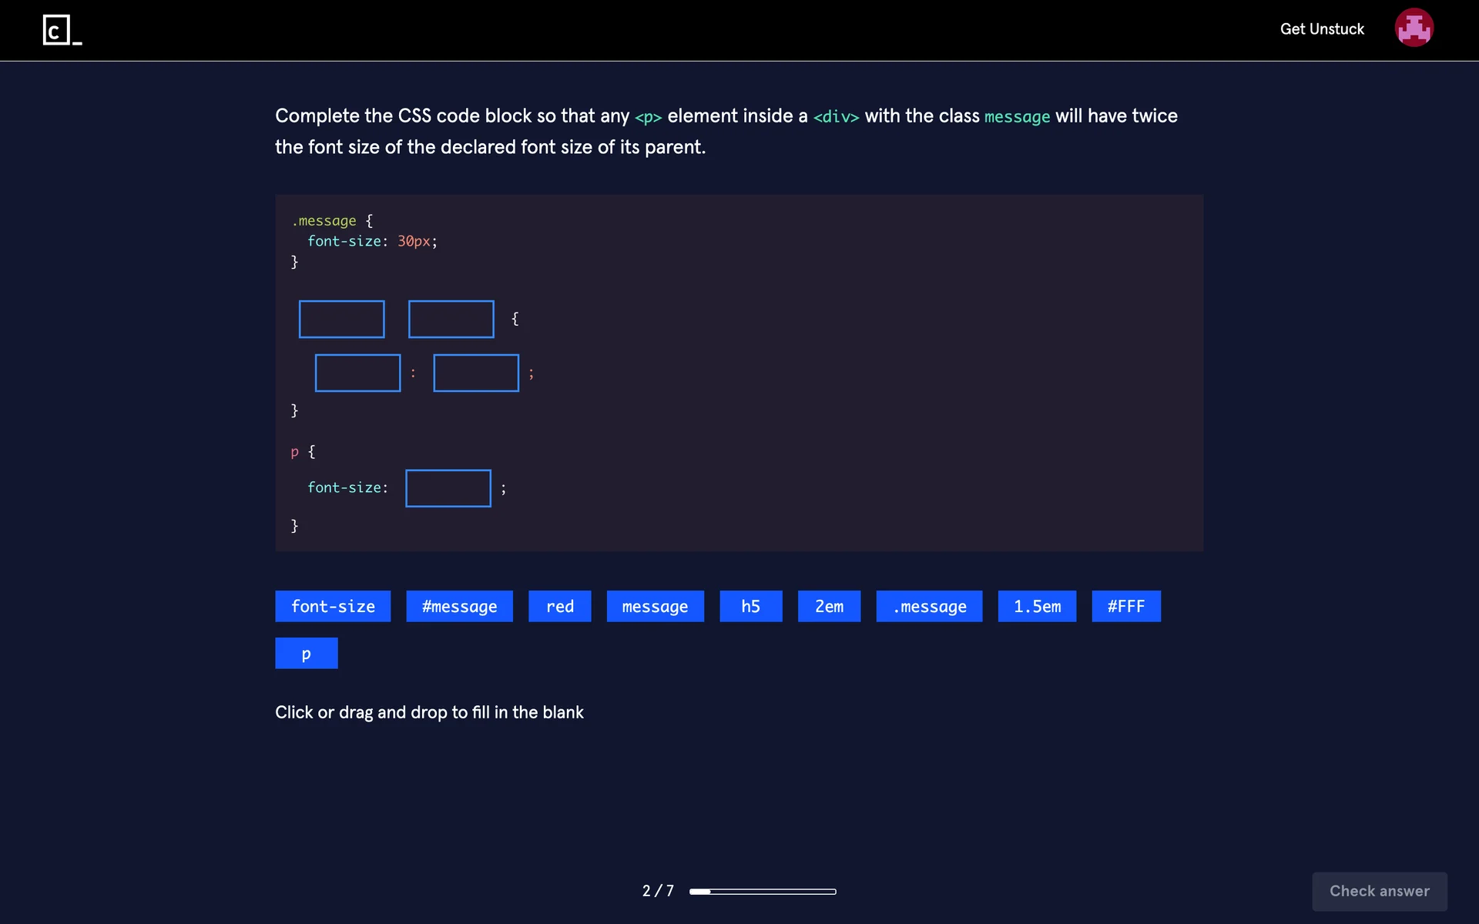Click the second selector blank before brace
1479x924 pixels.
[451, 319]
